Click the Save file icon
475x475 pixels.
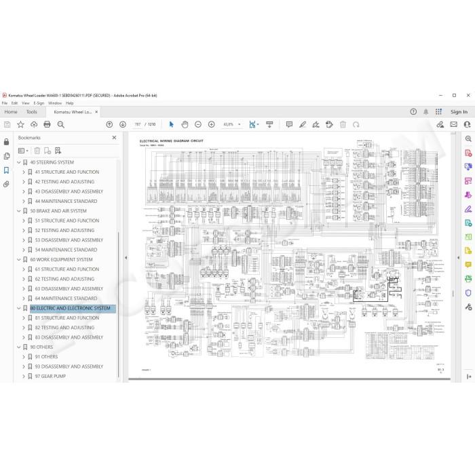click(7, 124)
